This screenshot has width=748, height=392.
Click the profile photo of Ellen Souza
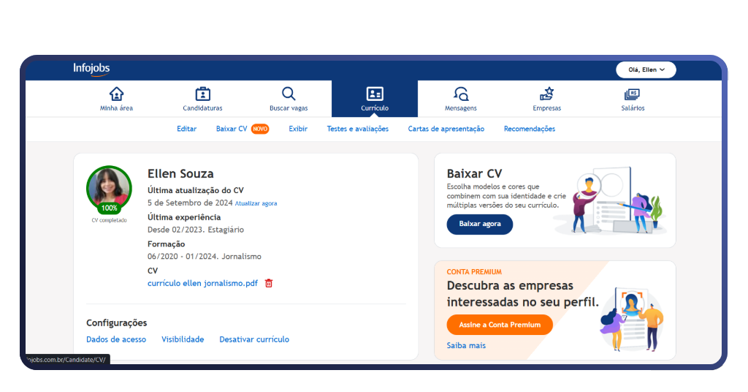coord(110,186)
